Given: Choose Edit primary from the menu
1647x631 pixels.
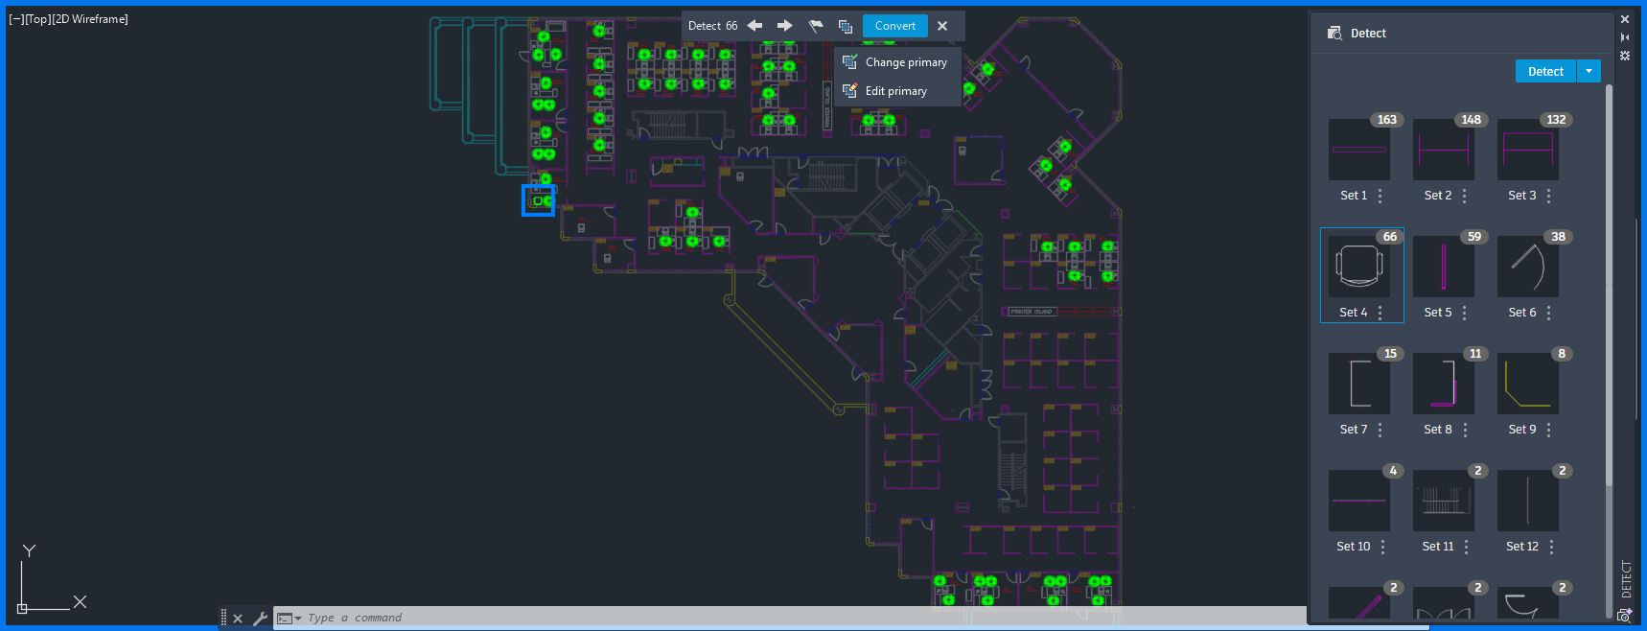Looking at the screenshot, I should pos(897,91).
